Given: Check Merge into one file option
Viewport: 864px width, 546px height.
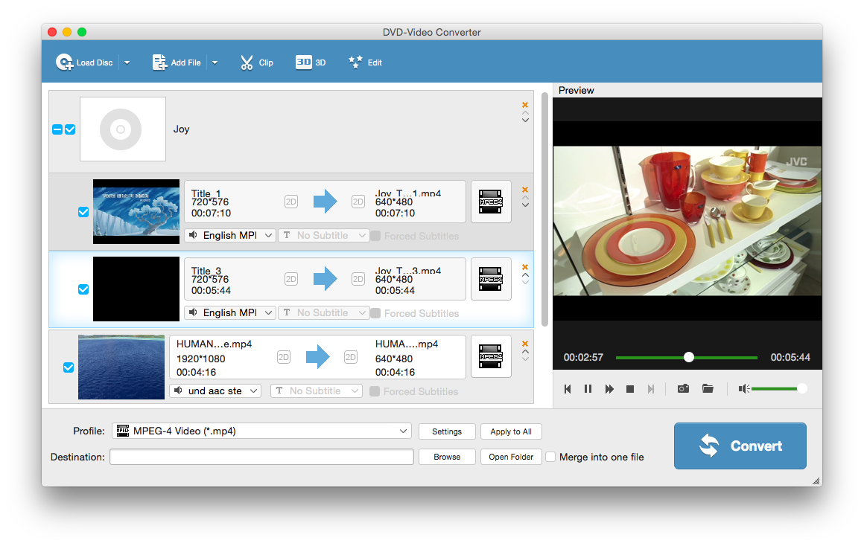Looking at the screenshot, I should click(550, 457).
